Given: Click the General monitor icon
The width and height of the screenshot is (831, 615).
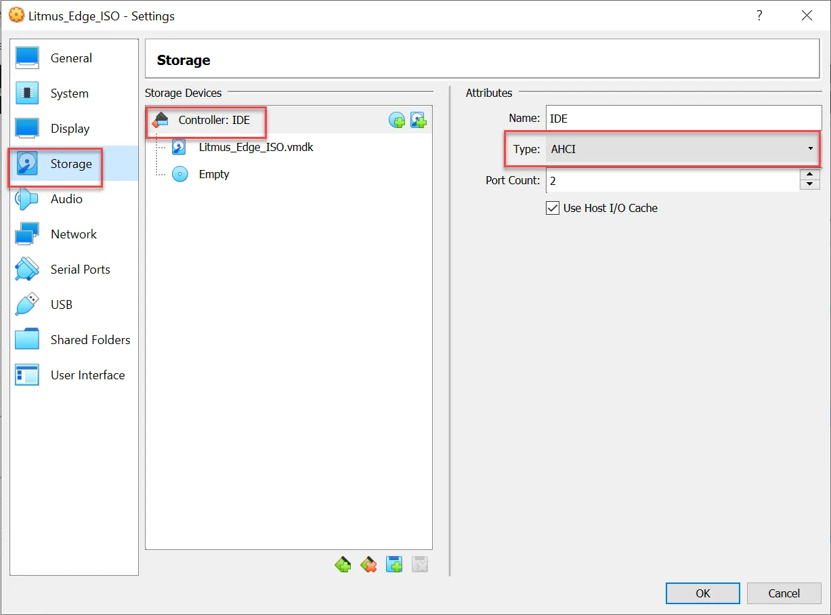Looking at the screenshot, I should [27, 58].
